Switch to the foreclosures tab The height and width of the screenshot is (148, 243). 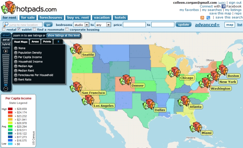click(51, 17)
